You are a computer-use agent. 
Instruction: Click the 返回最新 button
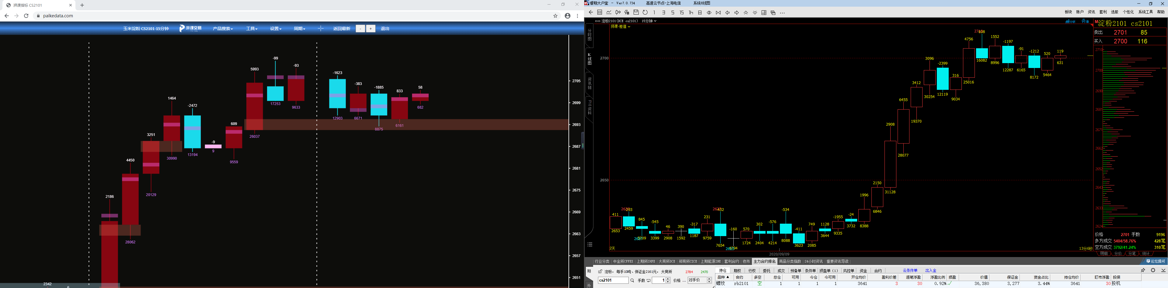[341, 29]
